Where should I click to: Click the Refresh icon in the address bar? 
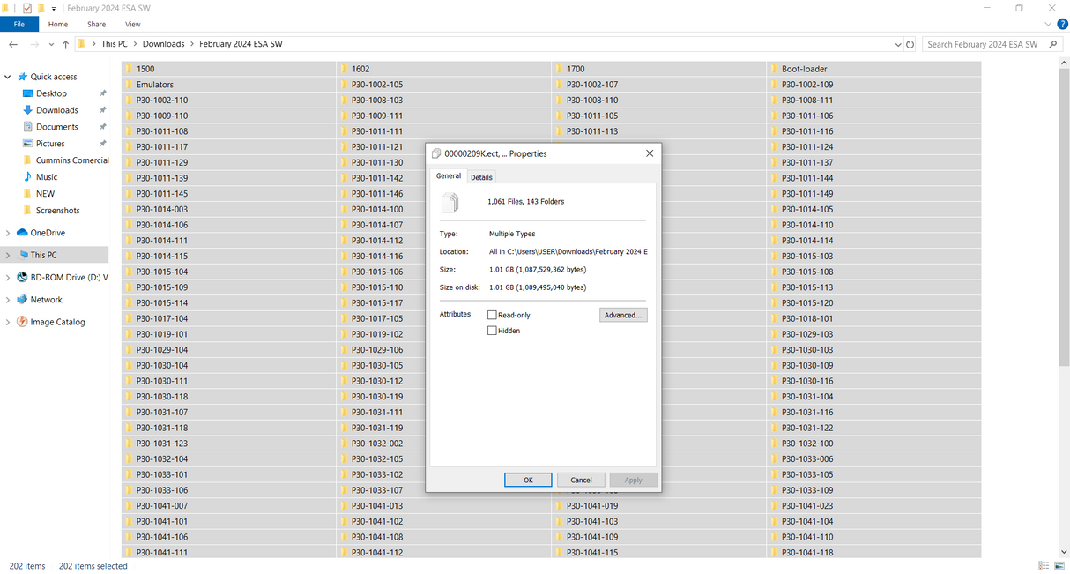click(910, 43)
